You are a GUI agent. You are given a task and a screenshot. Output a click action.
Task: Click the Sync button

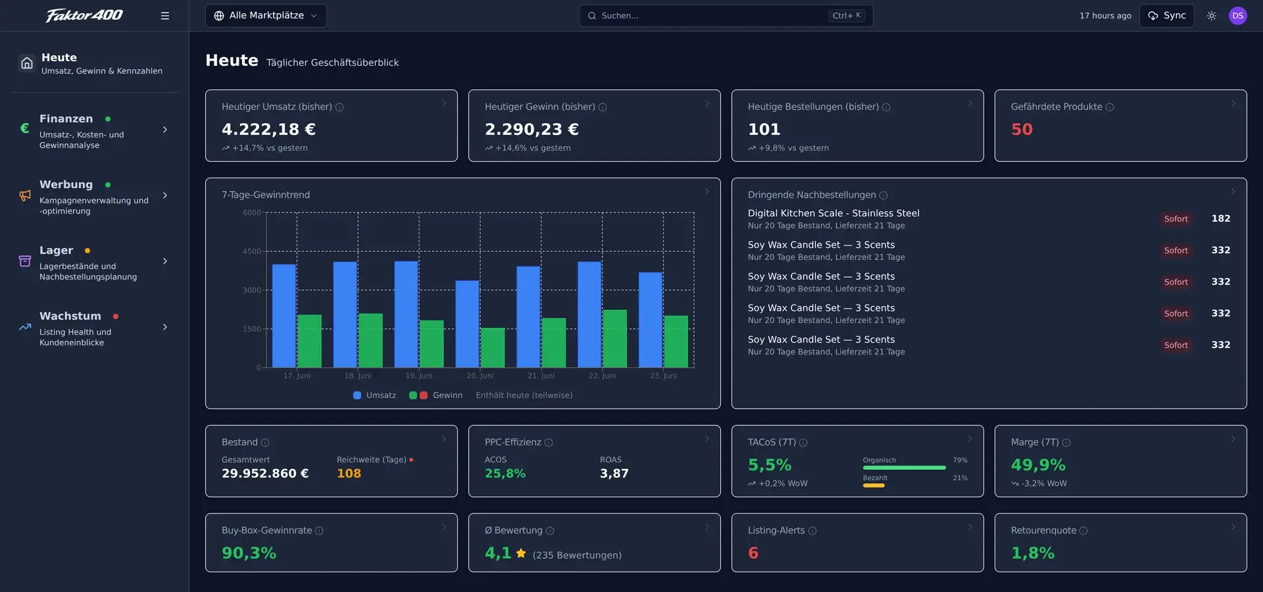click(x=1166, y=16)
